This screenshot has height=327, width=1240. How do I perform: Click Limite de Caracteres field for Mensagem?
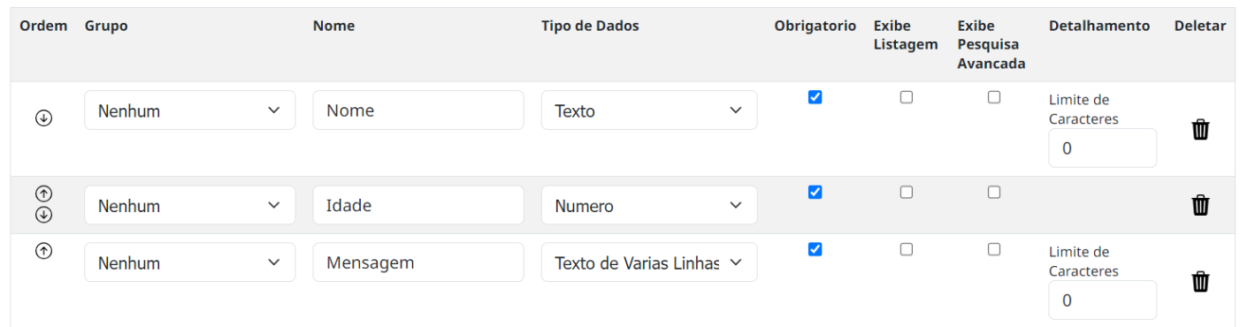click(x=1103, y=300)
